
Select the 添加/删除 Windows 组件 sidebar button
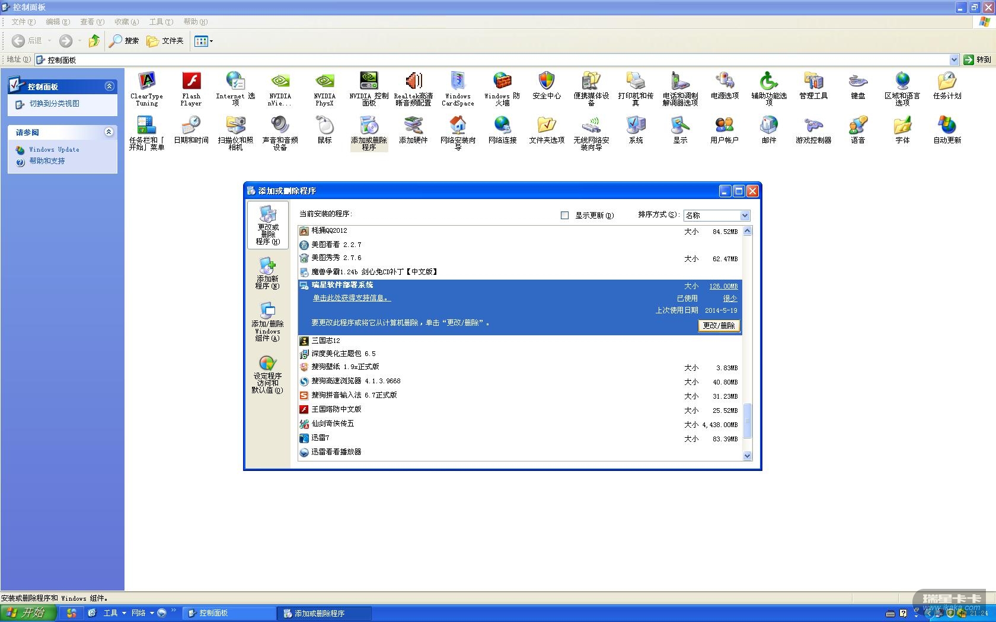point(267,322)
